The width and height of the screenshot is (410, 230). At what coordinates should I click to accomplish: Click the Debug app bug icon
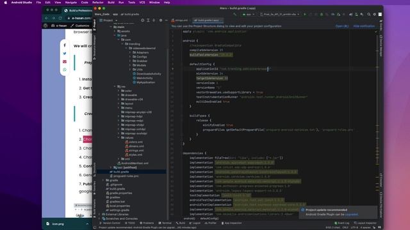(322, 14)
